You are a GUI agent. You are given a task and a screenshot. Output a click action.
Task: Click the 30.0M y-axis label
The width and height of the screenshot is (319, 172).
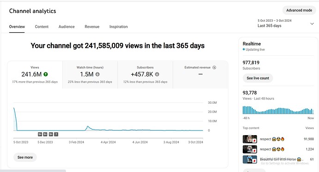[212, 103]
